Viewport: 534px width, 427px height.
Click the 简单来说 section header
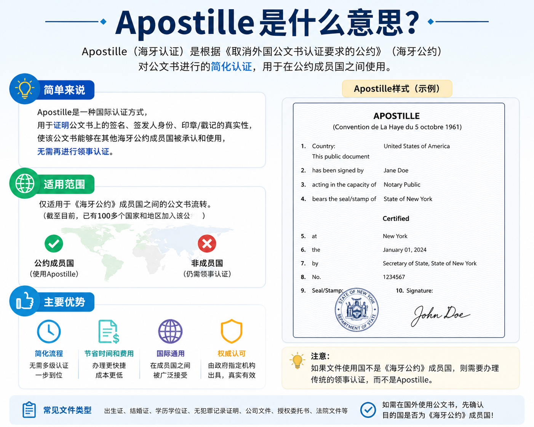64,90
